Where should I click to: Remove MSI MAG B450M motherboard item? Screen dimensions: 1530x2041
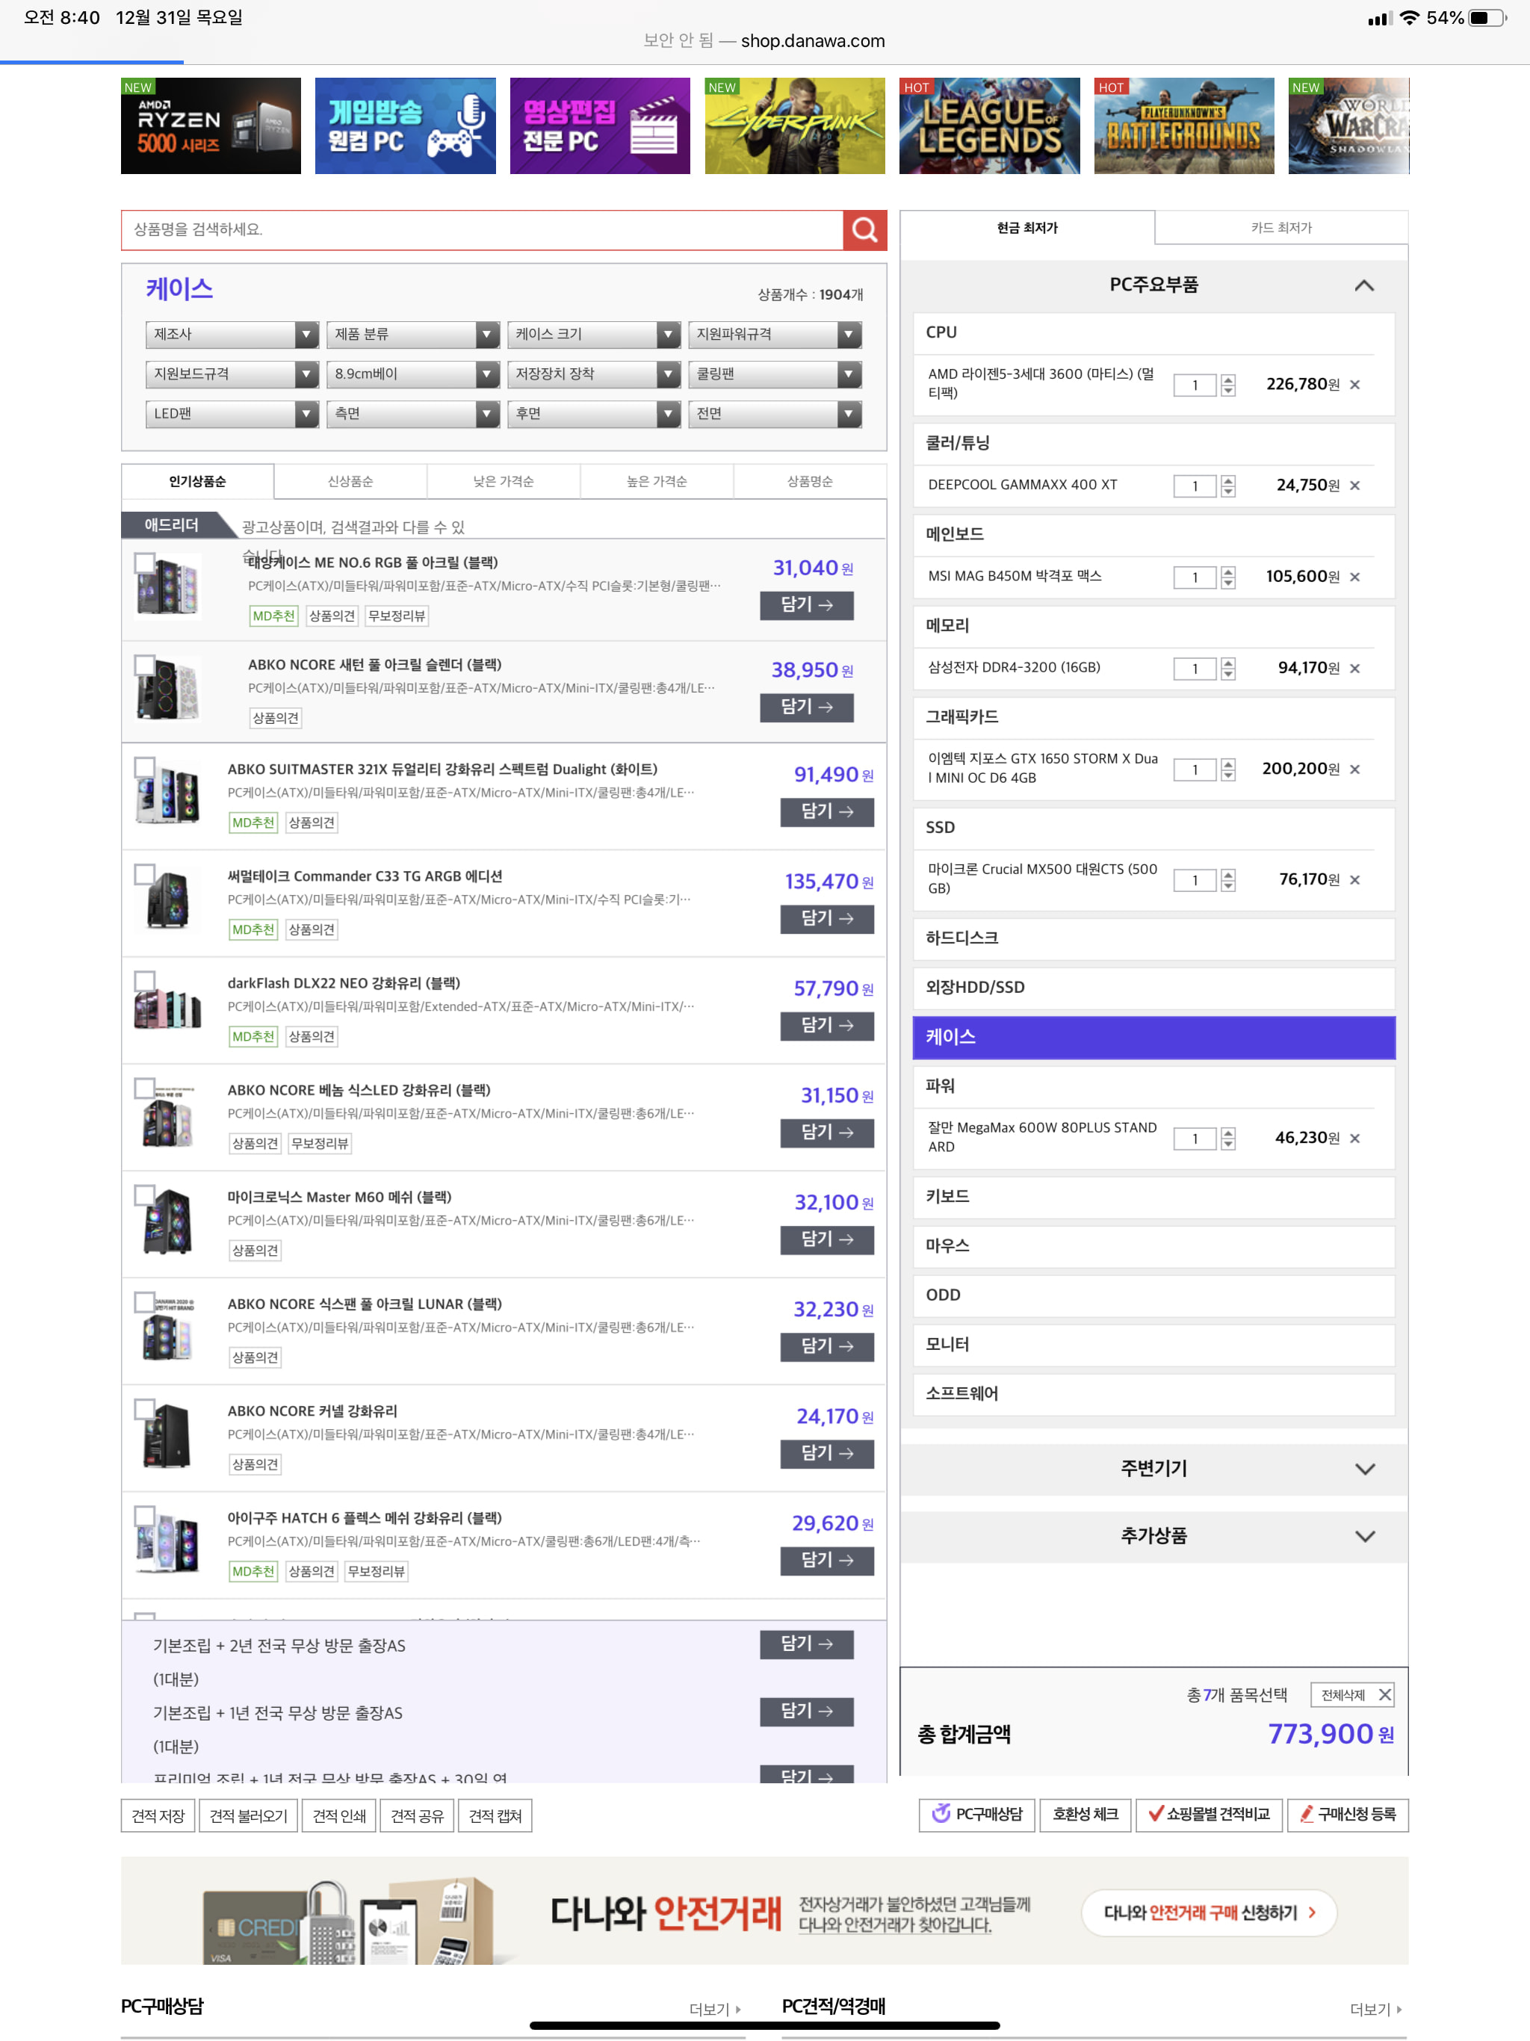tap(1354, 577)
